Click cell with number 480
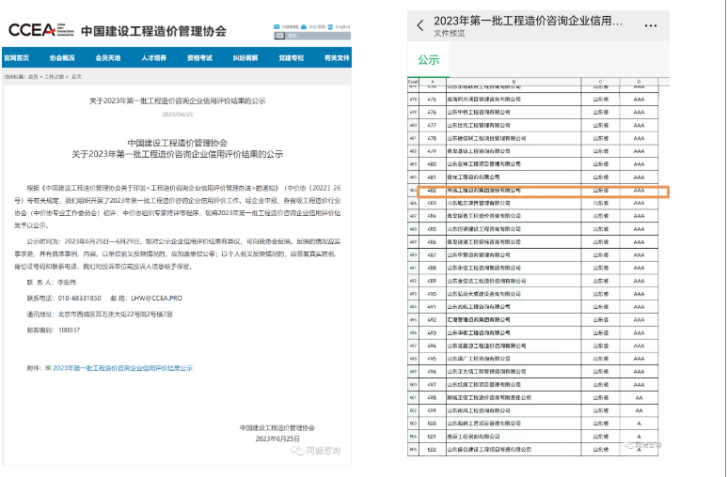727x477 pixels. [432, 164]
